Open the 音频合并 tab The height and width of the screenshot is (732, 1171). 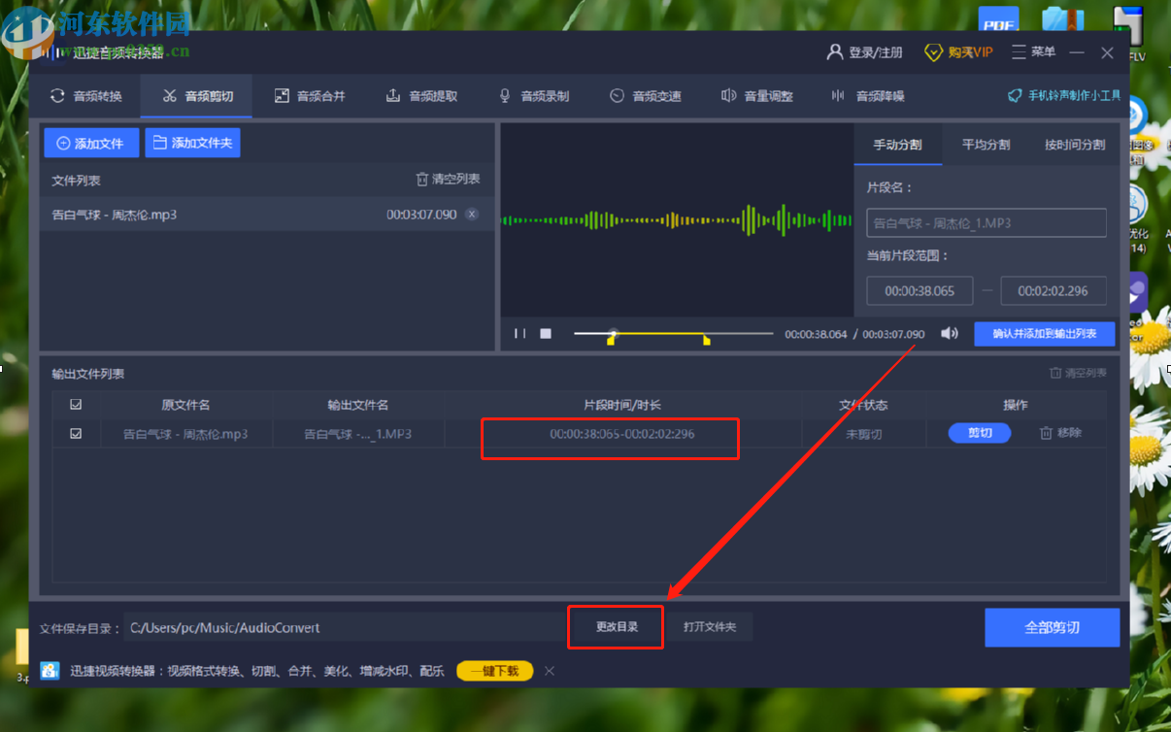pos(310,96)
